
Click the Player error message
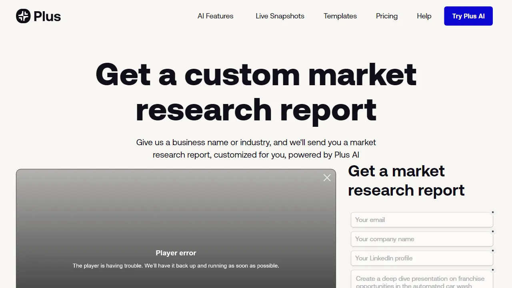176,253
